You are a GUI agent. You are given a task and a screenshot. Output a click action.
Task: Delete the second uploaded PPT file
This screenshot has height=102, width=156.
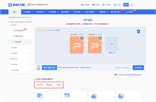[100, 38]
